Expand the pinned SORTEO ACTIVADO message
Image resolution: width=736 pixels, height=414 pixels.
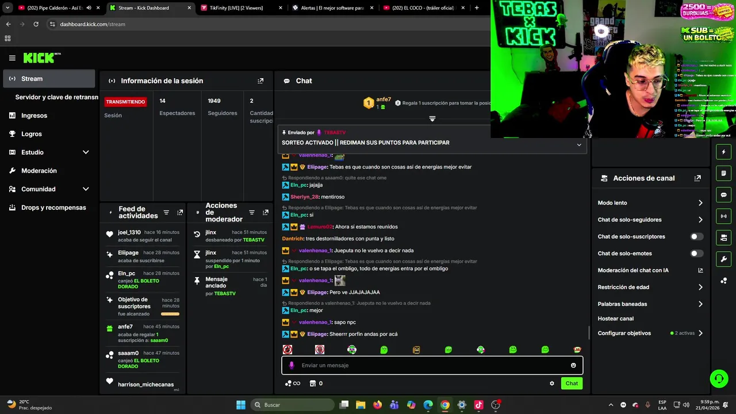coord(579,145)
